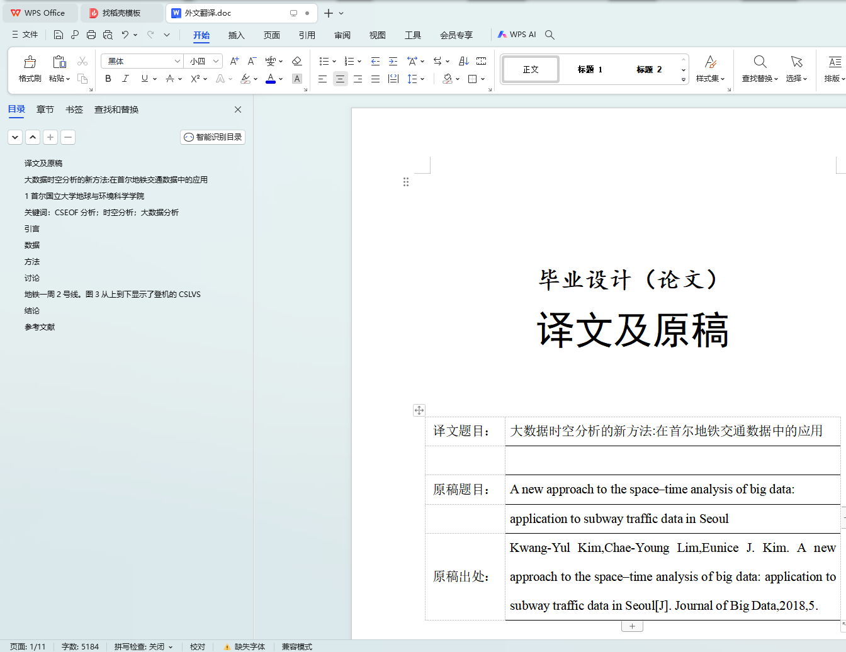Click the 缺失字体 warning in status bar
This screenshot has height=652, width=846.
[244, 646]
